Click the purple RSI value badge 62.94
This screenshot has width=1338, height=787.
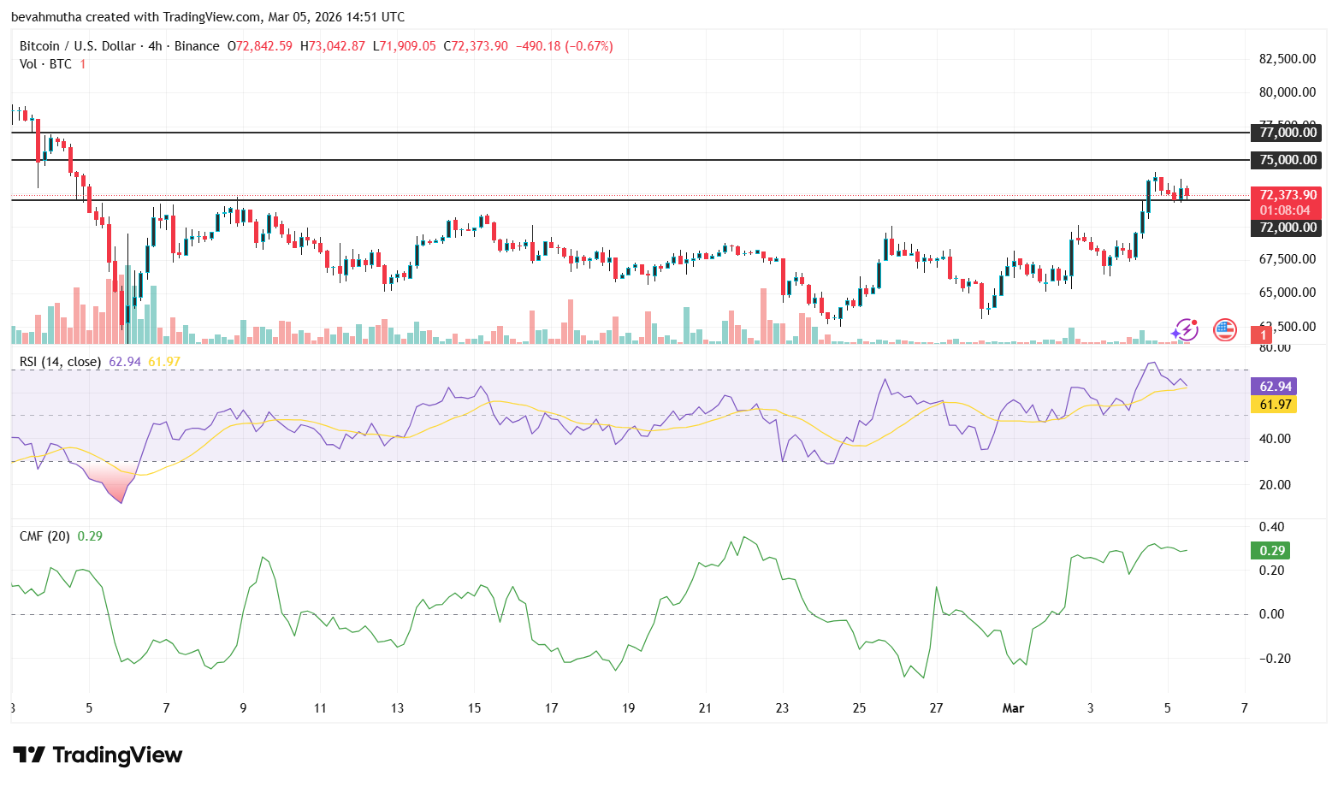[1274, 386]
